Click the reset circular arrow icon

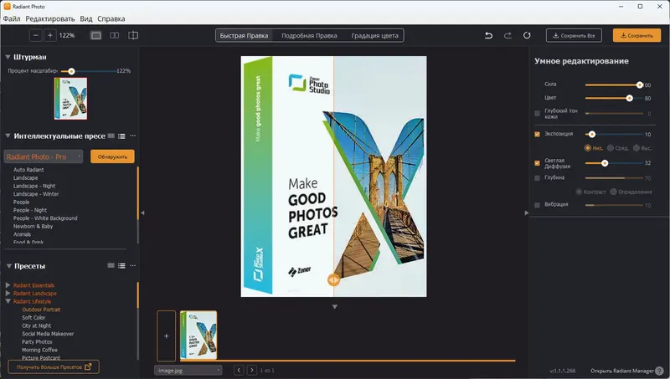[x=527, y=35]
